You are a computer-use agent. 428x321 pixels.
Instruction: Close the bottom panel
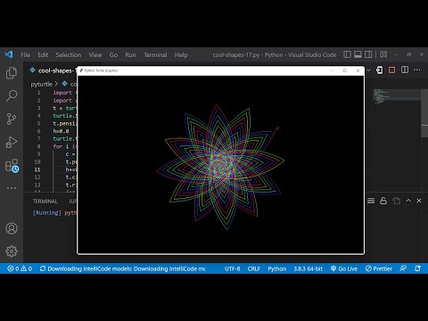419,201
